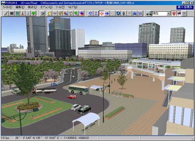Switch to the walking person view icon
Screen dimensions: 195x141
(x=124, y=13)
